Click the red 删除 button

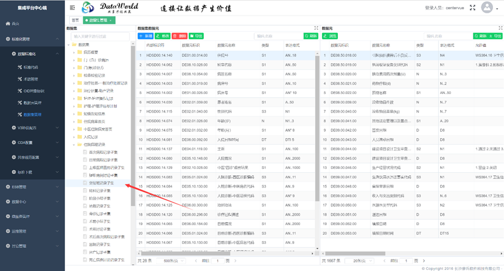click(x=179, y=36)
